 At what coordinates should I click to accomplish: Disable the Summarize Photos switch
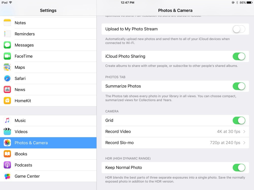(x=239, y=86)
